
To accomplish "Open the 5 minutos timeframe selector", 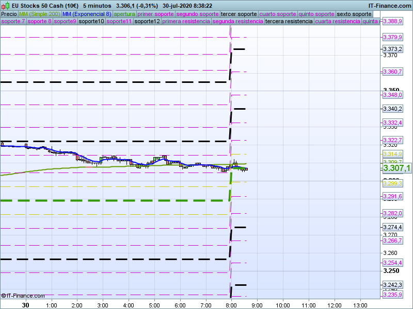I will point(97,5).
